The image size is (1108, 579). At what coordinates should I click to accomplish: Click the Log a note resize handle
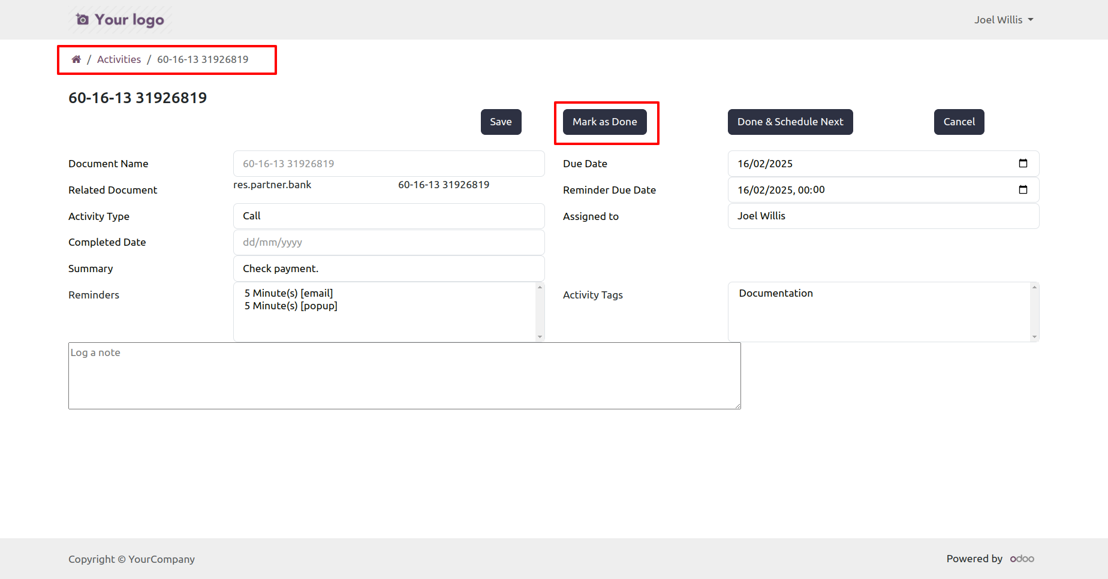(x=737, y=405)
